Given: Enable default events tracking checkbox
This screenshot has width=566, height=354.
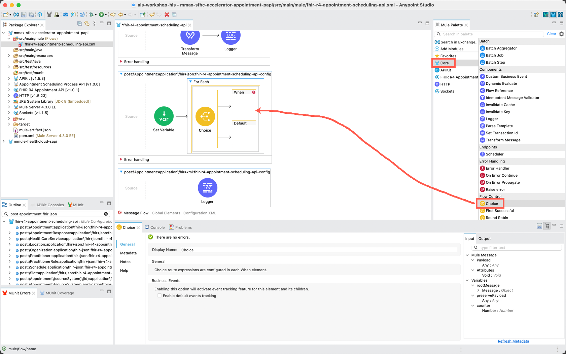Looking at the screenshot, I should (160, 296).
